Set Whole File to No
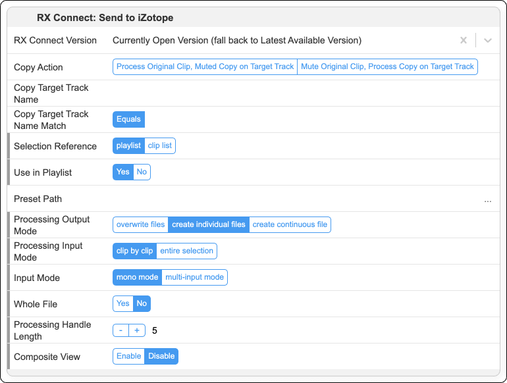Image resolution: width=507 pixels, height=383 pixels. 142,304
